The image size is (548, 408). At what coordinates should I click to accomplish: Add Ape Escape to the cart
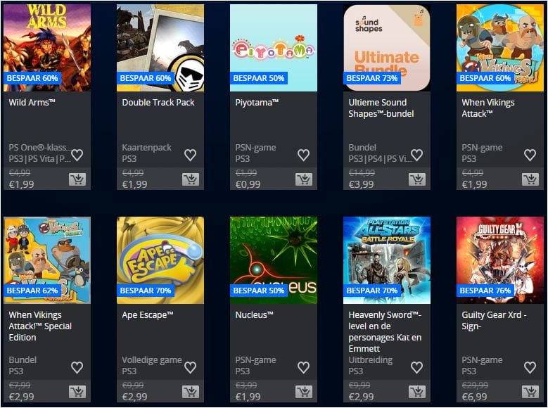click(191, 392)
